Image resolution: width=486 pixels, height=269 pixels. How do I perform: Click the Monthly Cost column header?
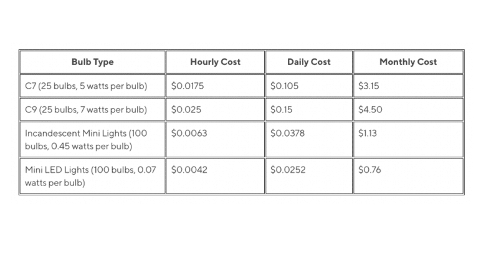[x=408, y=62]
